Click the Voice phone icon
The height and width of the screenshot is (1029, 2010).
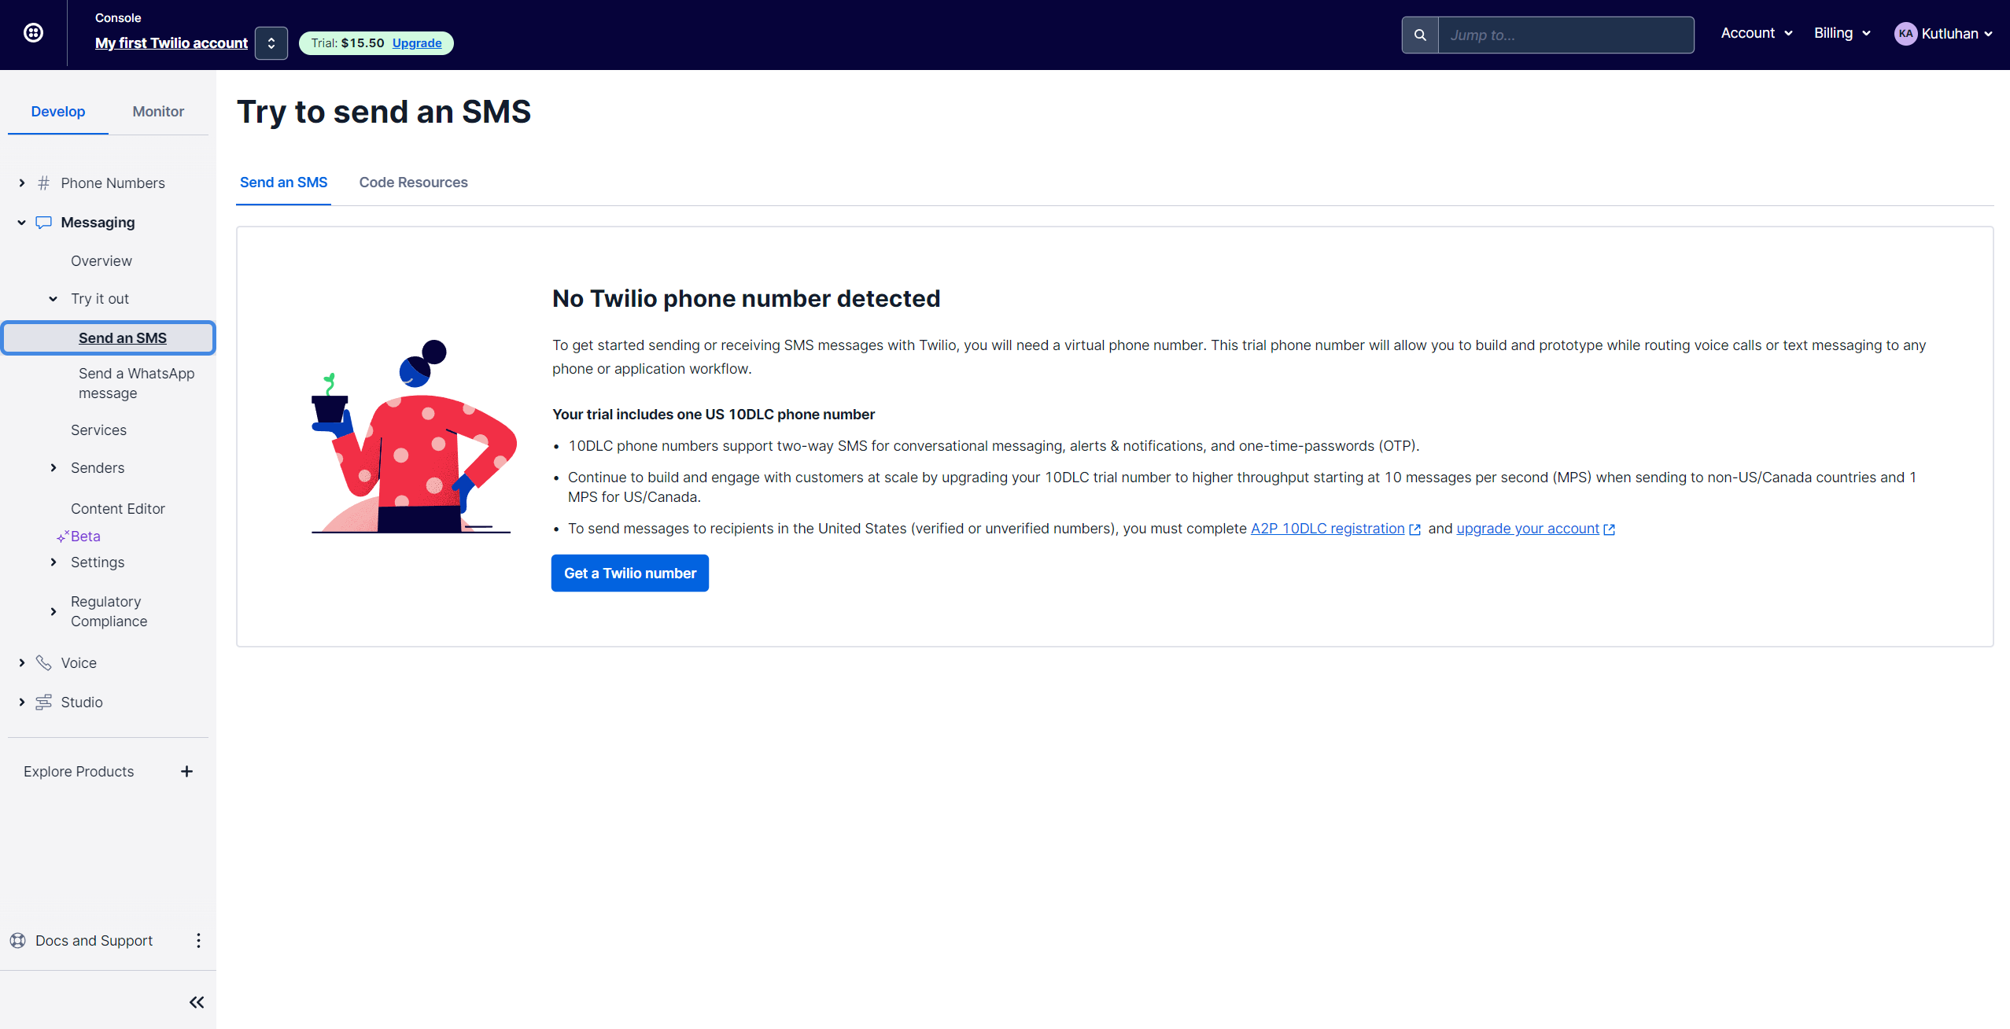pos(44,663)
